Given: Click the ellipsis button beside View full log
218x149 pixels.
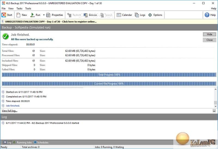Looking at the screenshot, I should point(214,111).
